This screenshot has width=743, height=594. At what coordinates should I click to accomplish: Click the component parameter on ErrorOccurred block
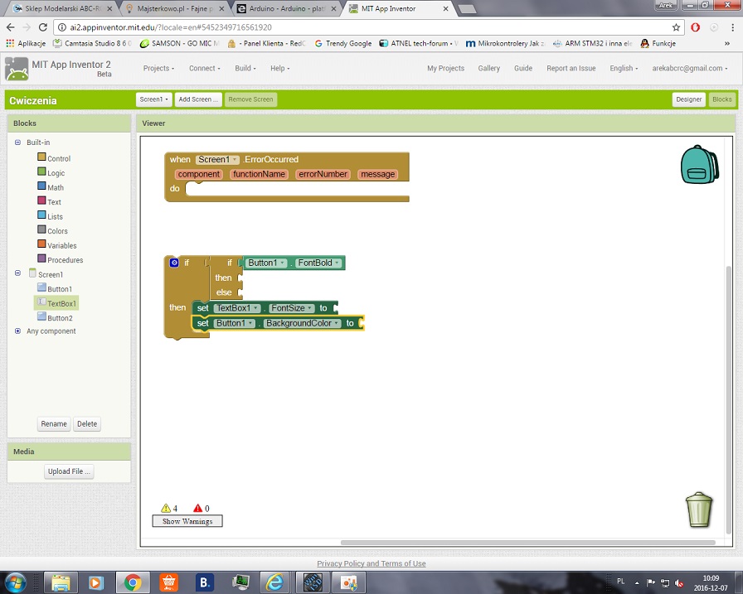pyautogui.click(x=198, y=174)
